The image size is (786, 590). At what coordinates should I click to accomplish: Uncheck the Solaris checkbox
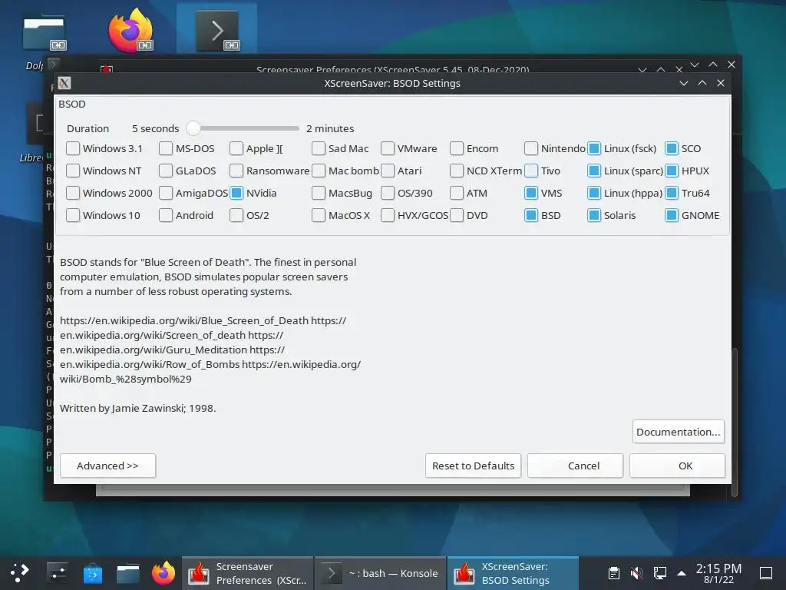pyautogui.click(x=594, y=215)
